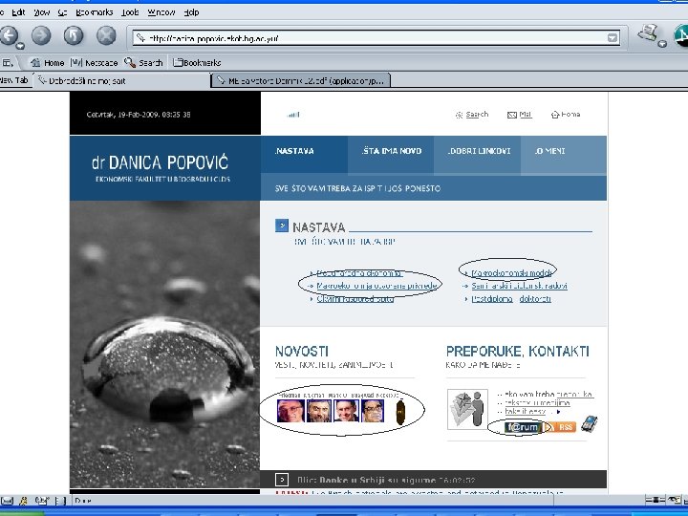Open the take it easy link

pos(526,411)
